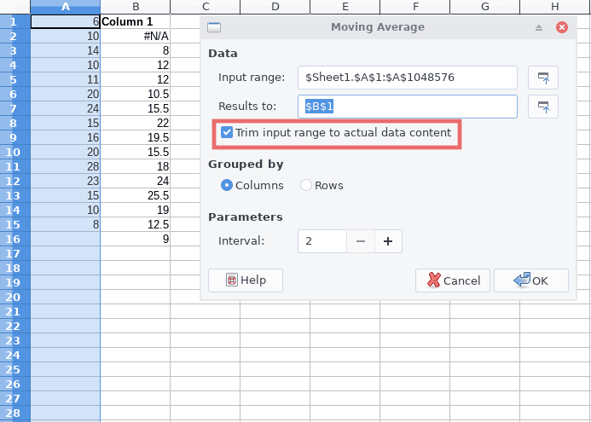Click cell B1 containing Column 1
Image resolution: width=591 pixels, height=422 pixels.
[136, 21]
